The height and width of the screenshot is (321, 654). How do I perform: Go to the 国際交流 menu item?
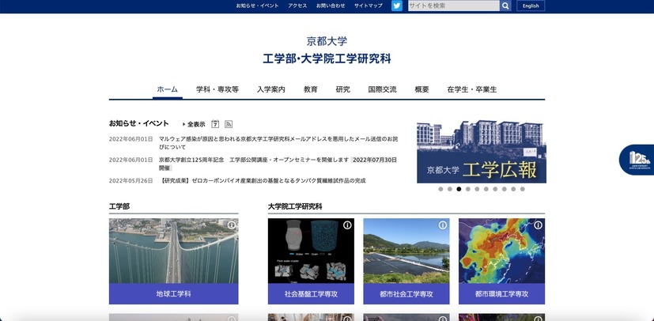[x=382, y=89]
